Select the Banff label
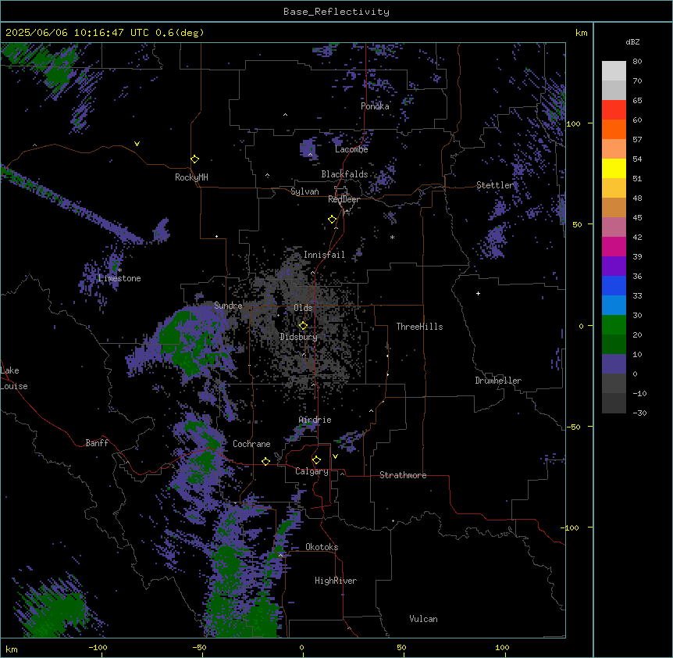The width and height of the screenshot is (673, 658). tap(97, 443)
